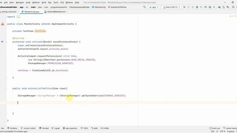The width and height of the screenshot is (237, 133).
Task: Open the Device Manager icon
Action: (x=224, y=7)
